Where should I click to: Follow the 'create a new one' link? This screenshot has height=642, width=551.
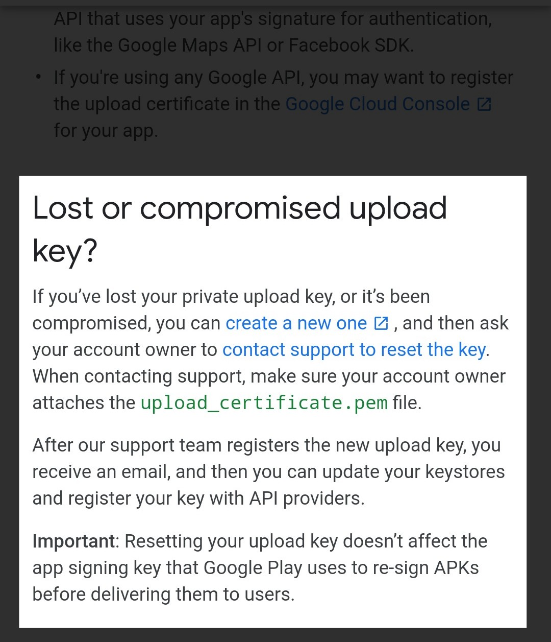(296, 323)
